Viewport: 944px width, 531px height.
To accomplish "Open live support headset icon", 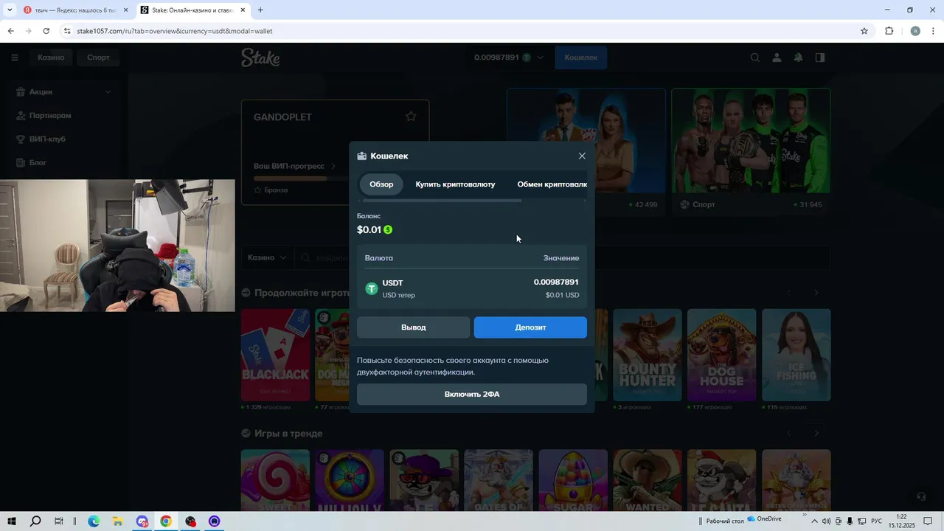I will click(920, 496).
